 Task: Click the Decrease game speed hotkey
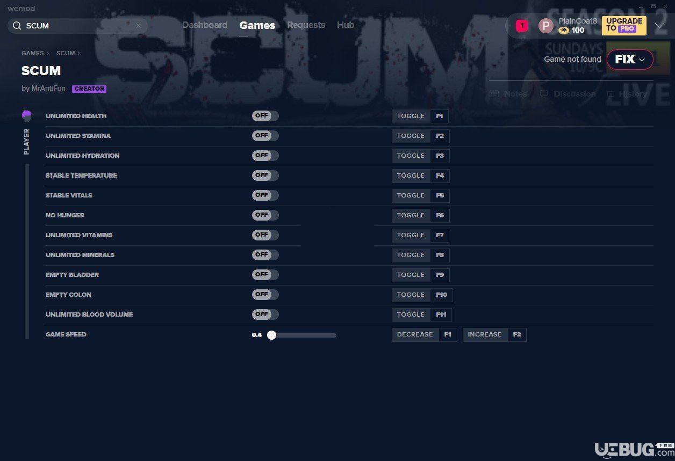pyautogui.click(x=424, y=334)
